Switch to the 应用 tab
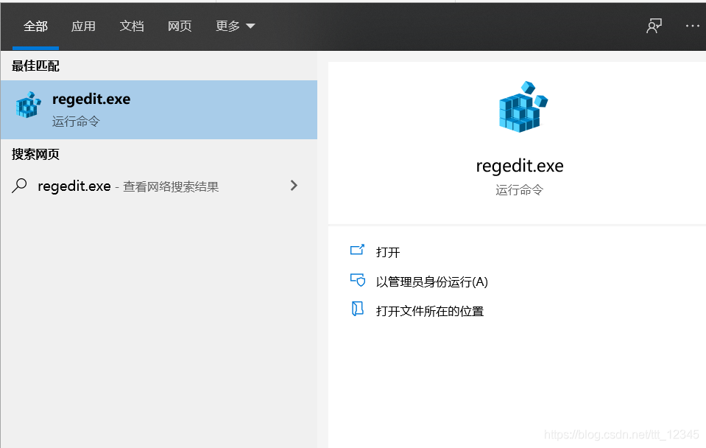 [83, 26]
